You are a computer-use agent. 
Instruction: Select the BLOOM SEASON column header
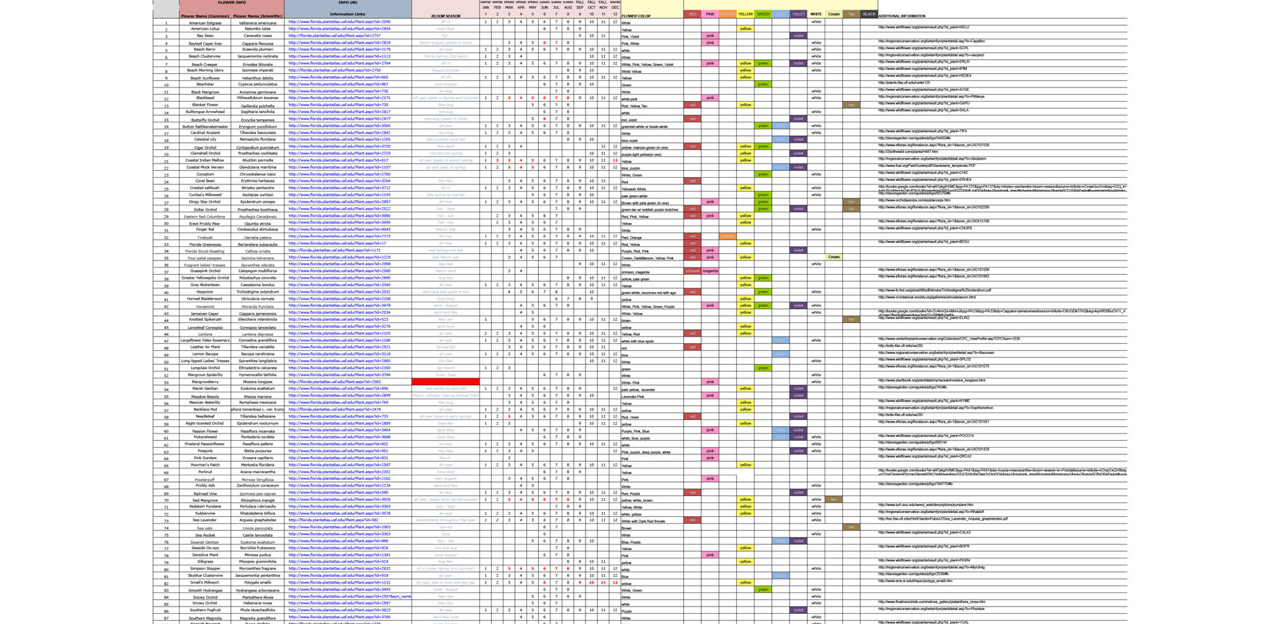pos(445,15)
